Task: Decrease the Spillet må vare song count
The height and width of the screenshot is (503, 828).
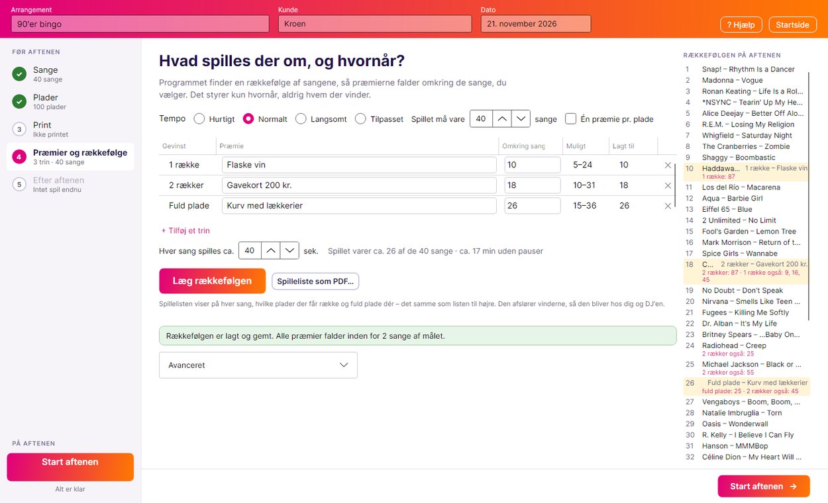Action: coord(521,119)
